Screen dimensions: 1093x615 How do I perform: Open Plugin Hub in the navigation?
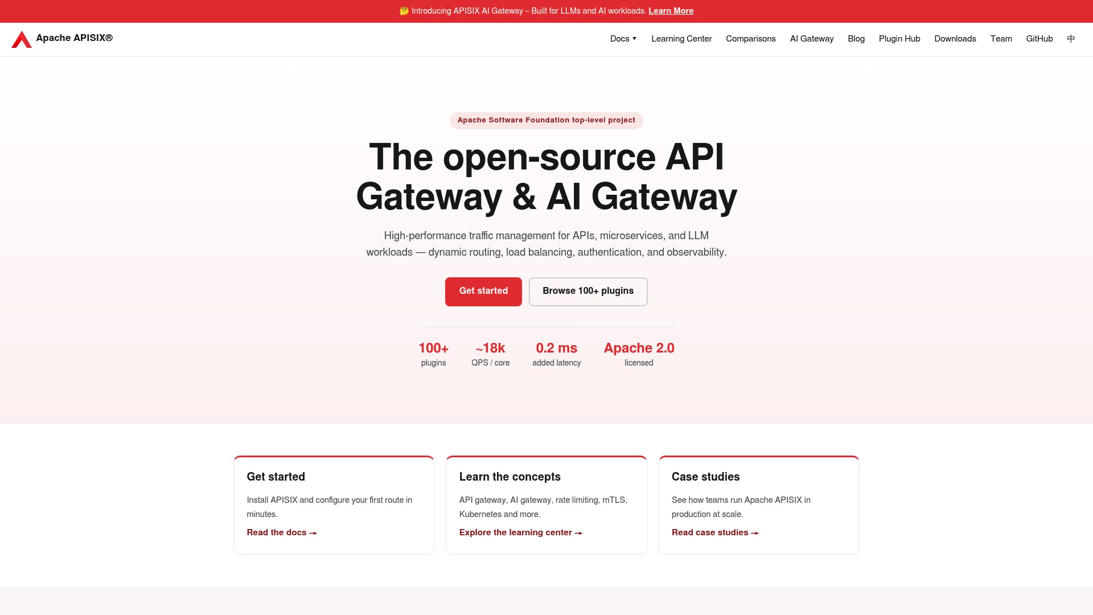click(x=899, y=39)
